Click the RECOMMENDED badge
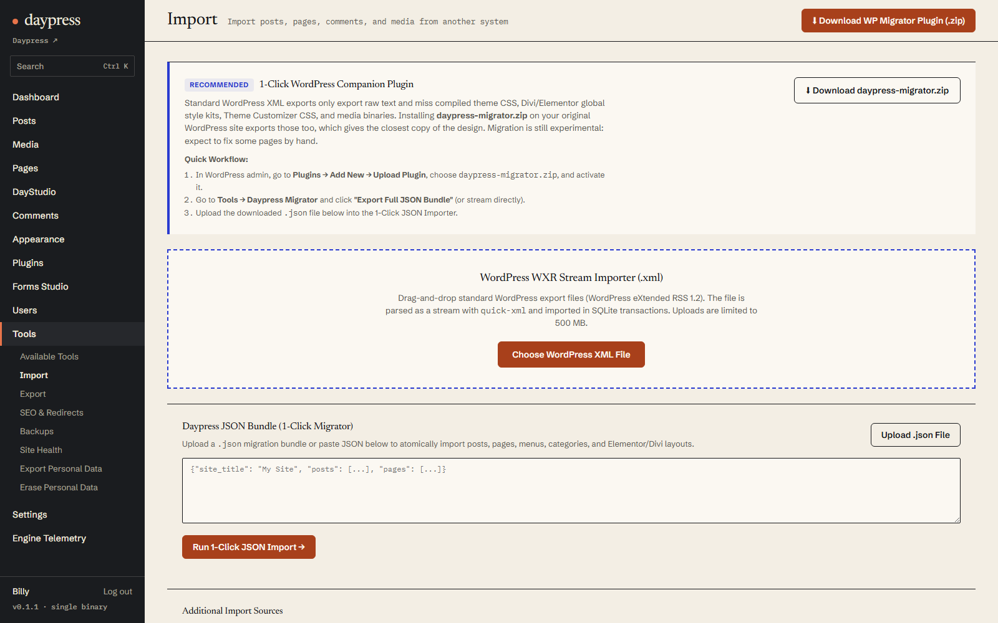Image resolution: width=998 pixels, height=623 pixels. (x=219, y=85)
